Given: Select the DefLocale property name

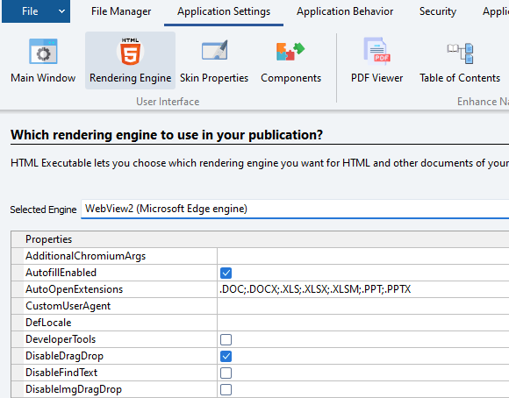Looking at the screenshot, I should (48, 323).
